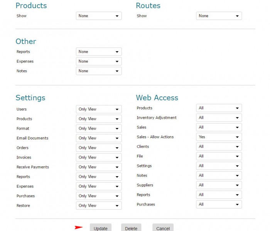Viewport: 270px width, 231px height.
Task: Open the Receive Payments dropdown
Action: (x=99, y=167)
